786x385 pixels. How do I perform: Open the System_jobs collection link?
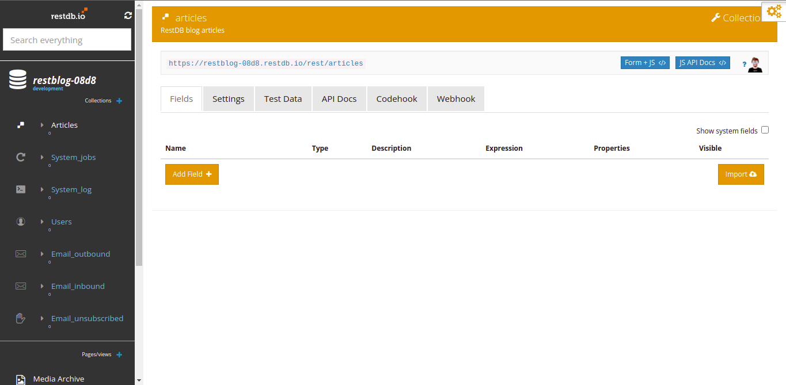(x=74, y=157)
